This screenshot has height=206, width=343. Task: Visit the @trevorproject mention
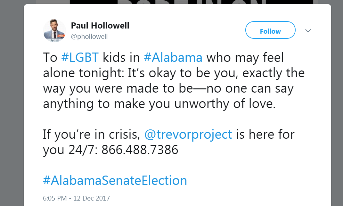[x=188, y=135]
